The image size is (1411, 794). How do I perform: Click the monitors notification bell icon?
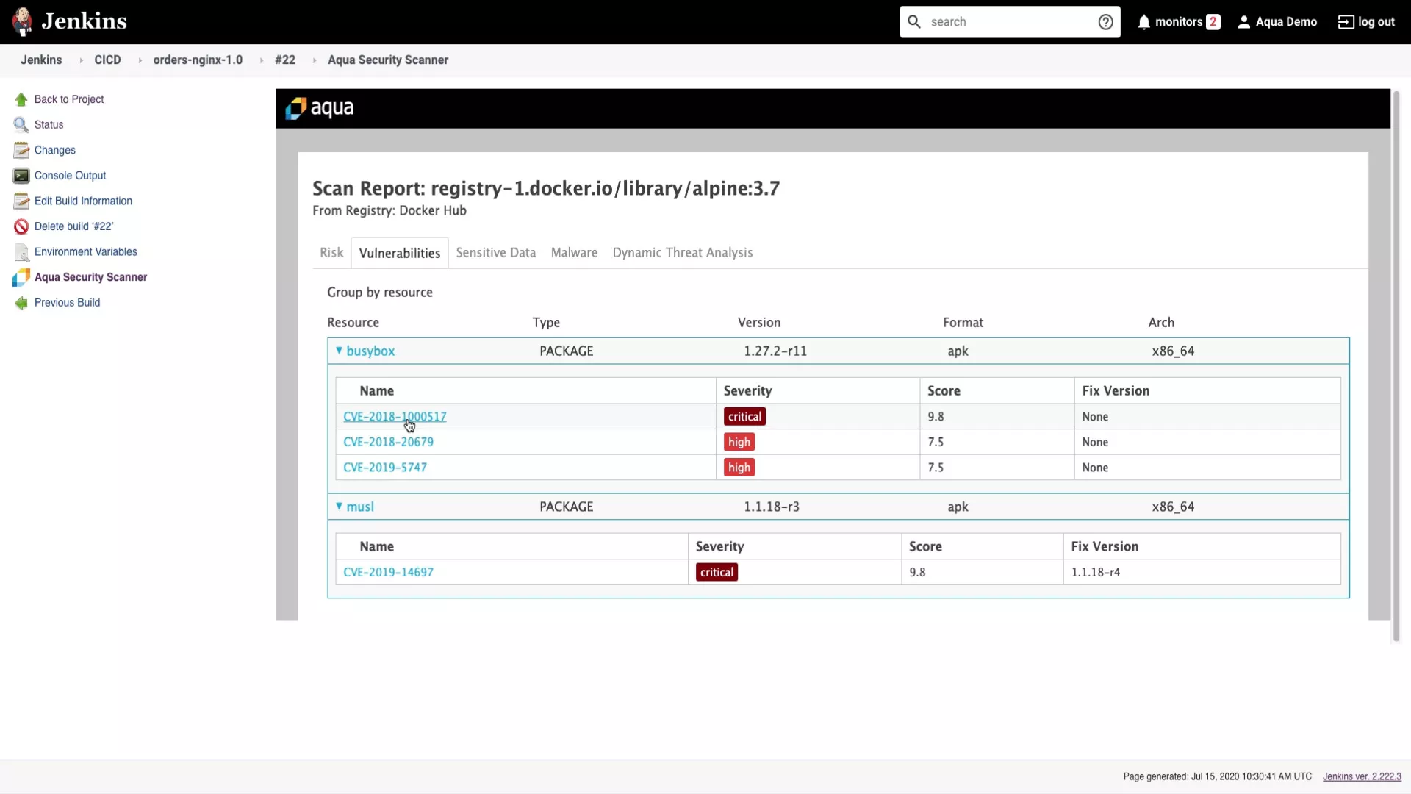tap(1143, 21)
